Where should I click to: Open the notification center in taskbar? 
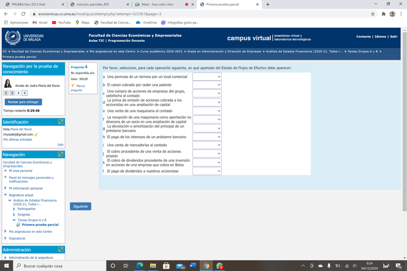[x=398, y=266]
